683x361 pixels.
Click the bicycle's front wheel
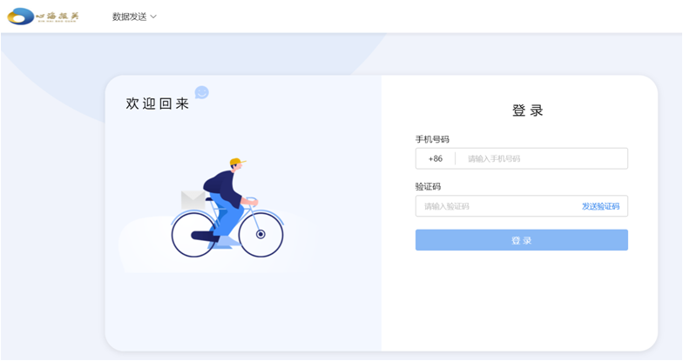(260, 234)
